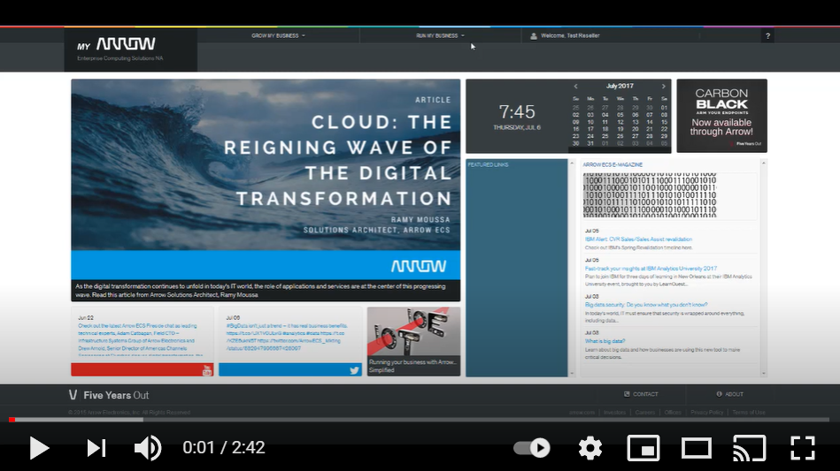The image size is (840, 471).
Task: Go to next month in calendar
Action: click(x=663, y=86)
